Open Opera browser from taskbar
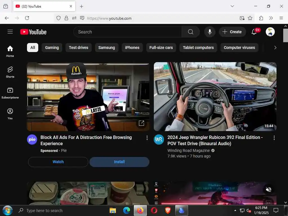 [154, 210]
